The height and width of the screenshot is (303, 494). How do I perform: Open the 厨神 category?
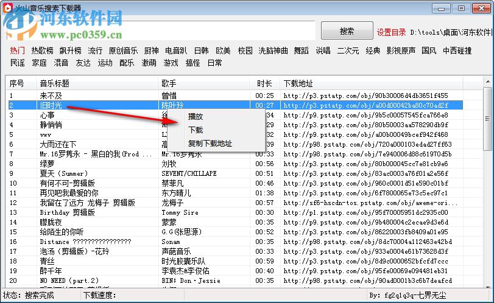pos(151,50)
